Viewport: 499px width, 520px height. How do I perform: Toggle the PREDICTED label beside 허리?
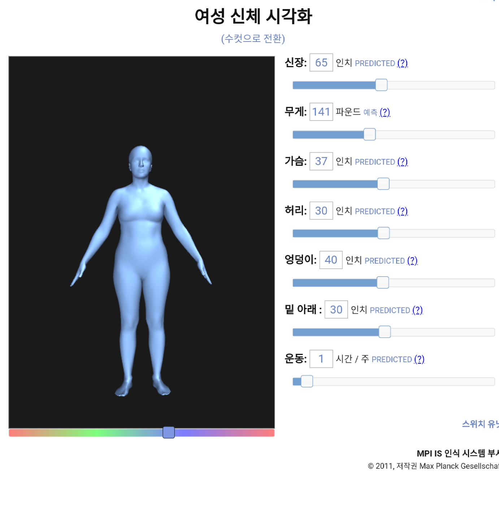(x=375, y=211)
